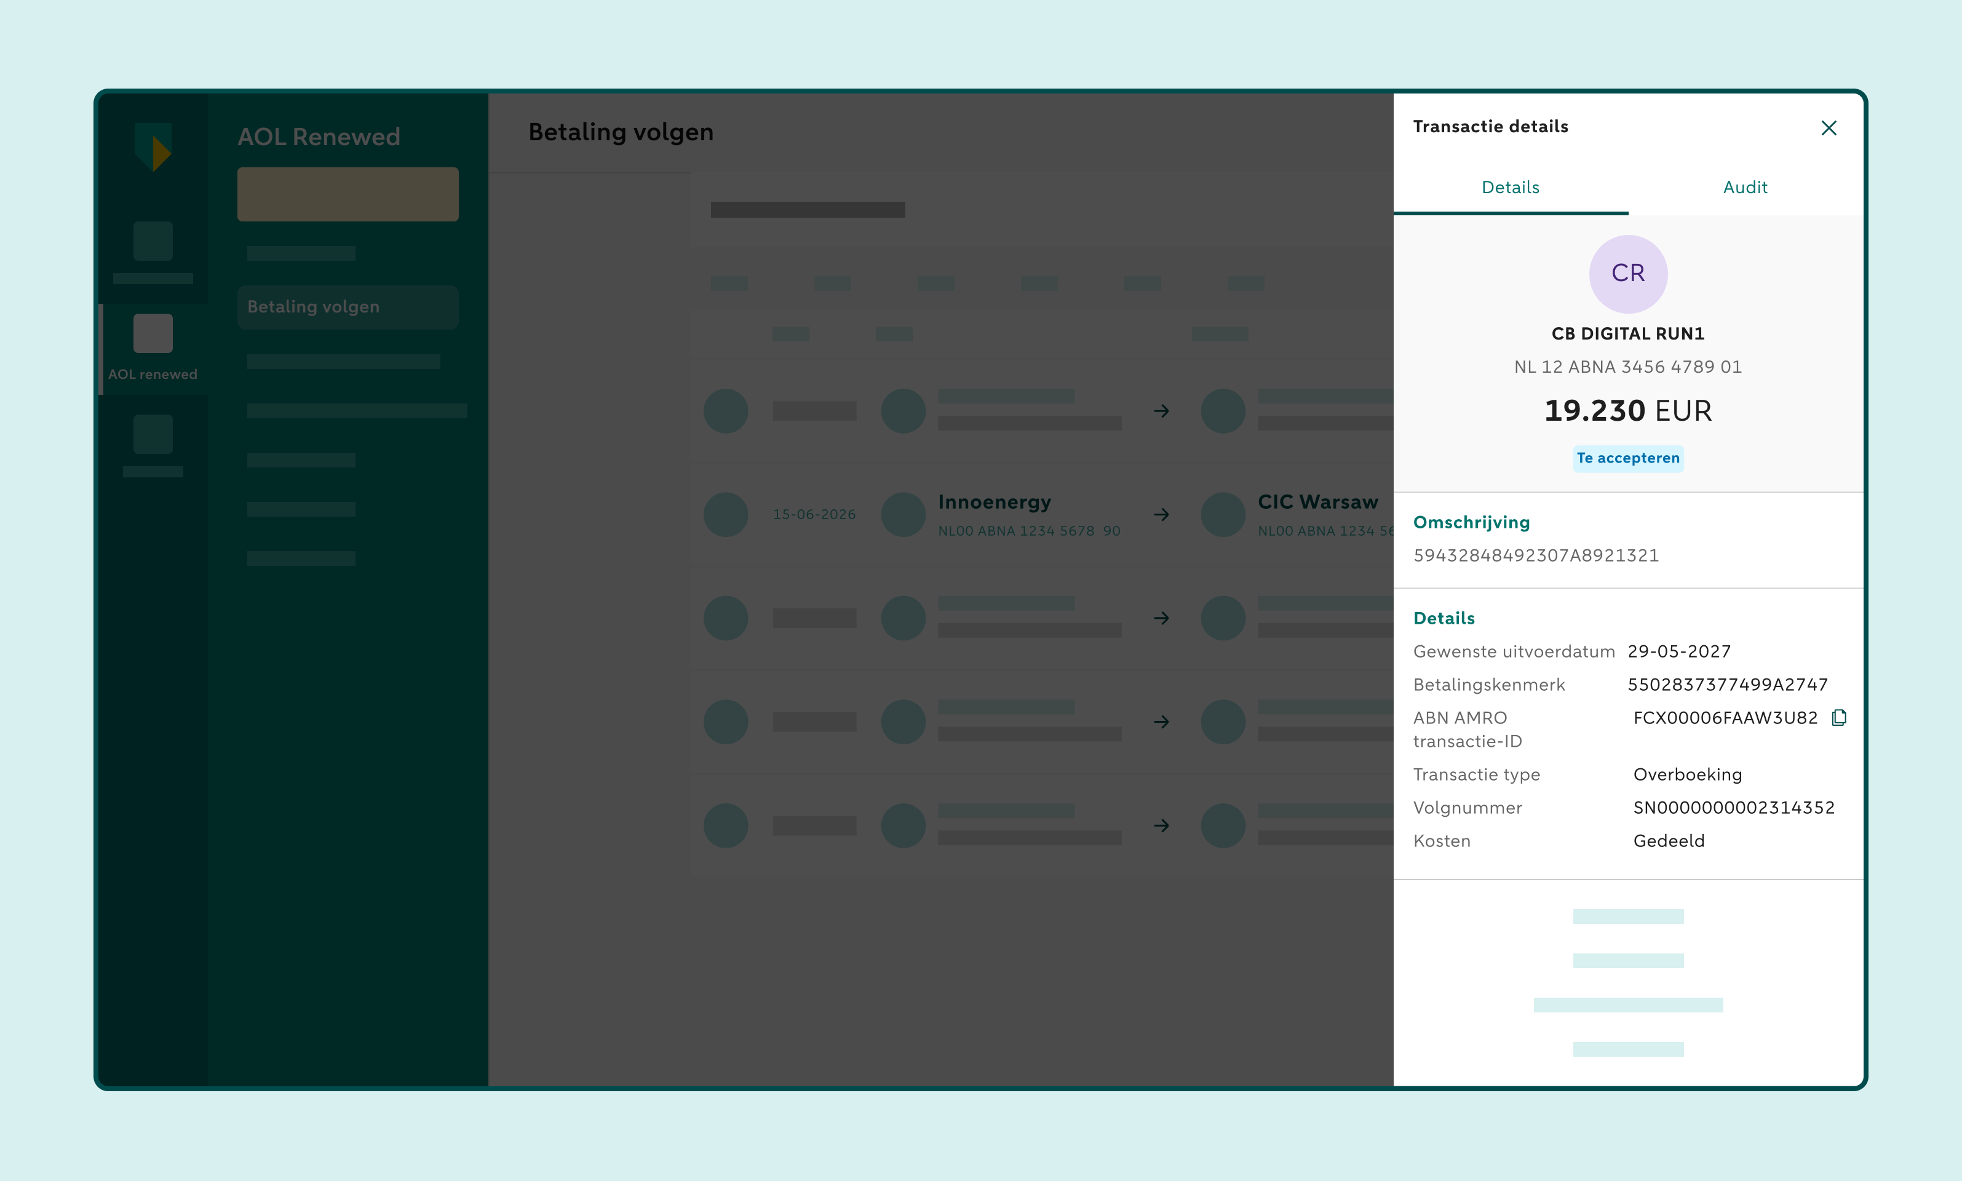The width and height of the screenshot is (1962, 1181).
Task: Select Betalingskenmerk value 5502837377499A2747
Action: click(1727, 685)
